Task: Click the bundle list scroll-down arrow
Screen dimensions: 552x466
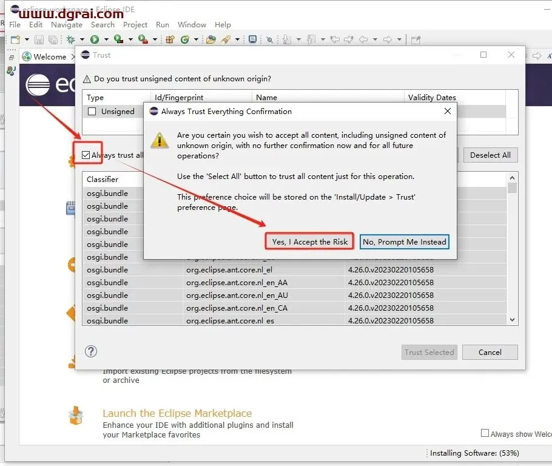Action: pyautogui.click(x=512, y=320)
